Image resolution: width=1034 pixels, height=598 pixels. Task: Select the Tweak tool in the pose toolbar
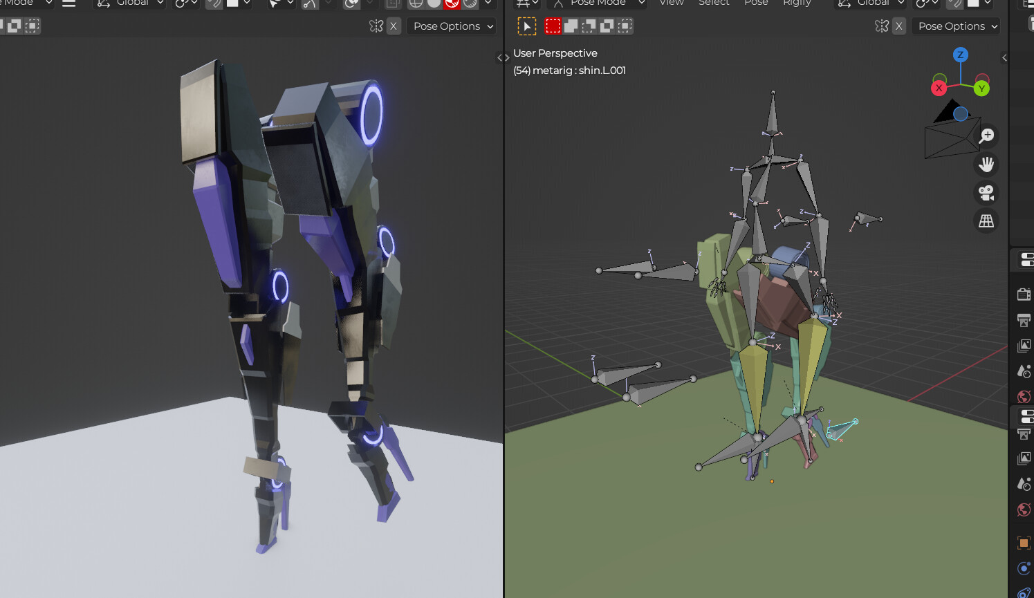point(527,26)
